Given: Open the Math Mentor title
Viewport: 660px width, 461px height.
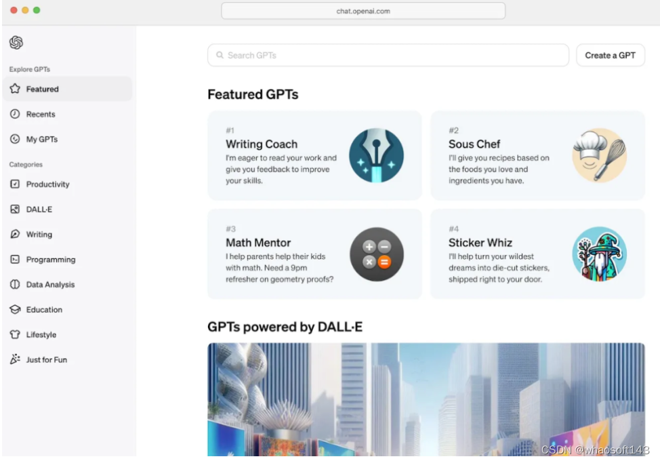Looking at the screenshot, I should pyautogui.click(x=258, y=243).
